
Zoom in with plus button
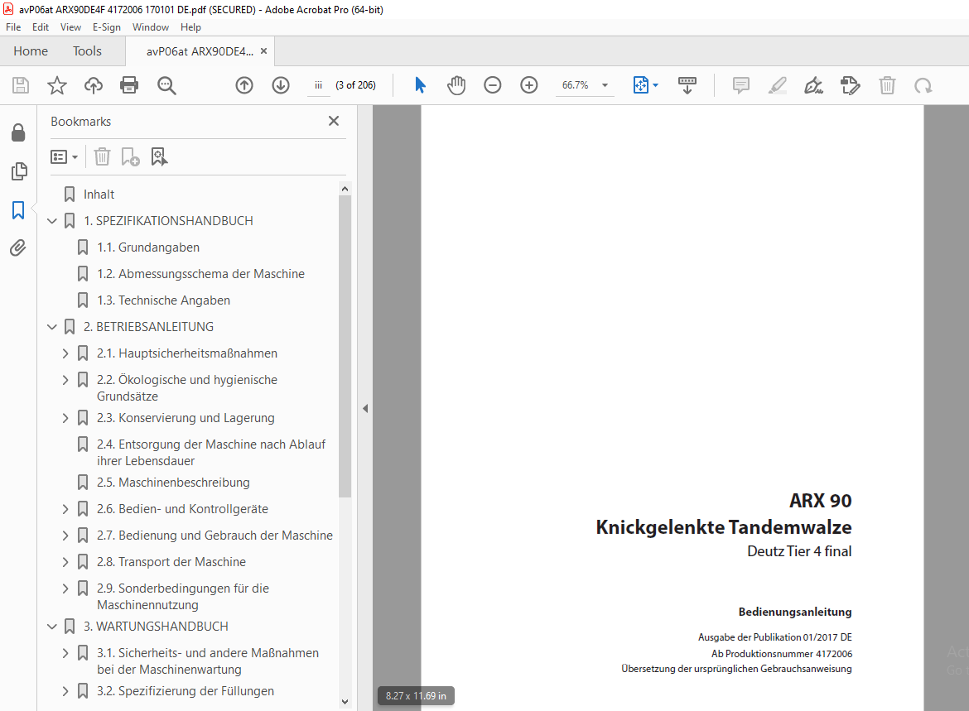click(x=529, y=85)
